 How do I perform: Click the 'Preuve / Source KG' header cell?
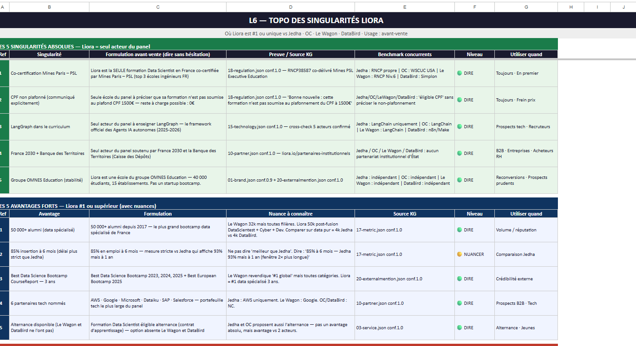pyautogui.click(x=291, y=54)
